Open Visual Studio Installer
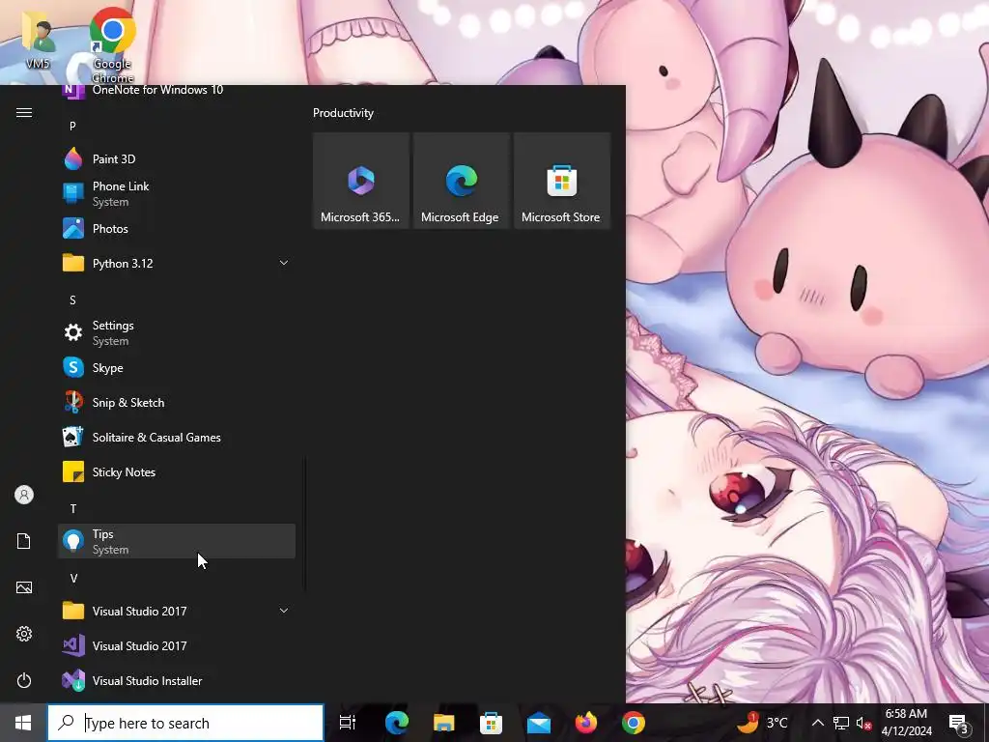989x742 pixels. (177, 680)
